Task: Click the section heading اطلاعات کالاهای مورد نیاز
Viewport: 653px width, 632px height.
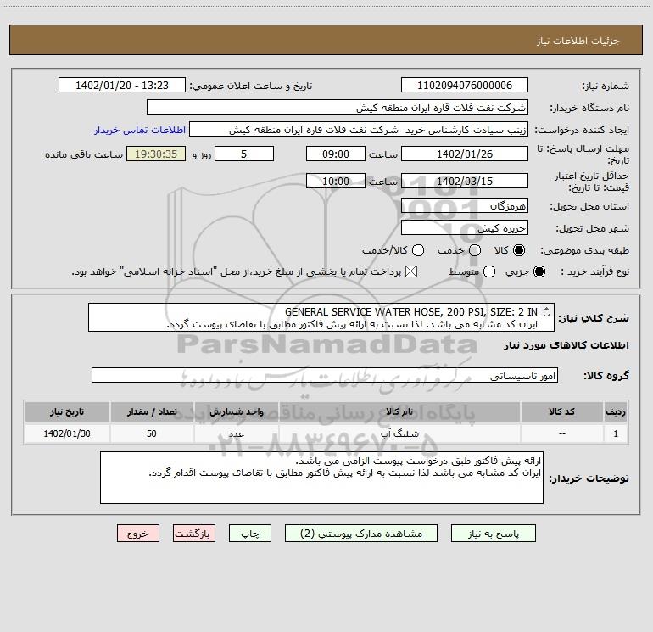Action: click(566, 345)
